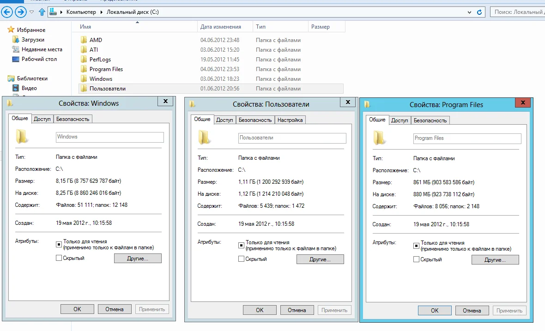Click large folder icon in Windows properties

(x=22, y=137)
